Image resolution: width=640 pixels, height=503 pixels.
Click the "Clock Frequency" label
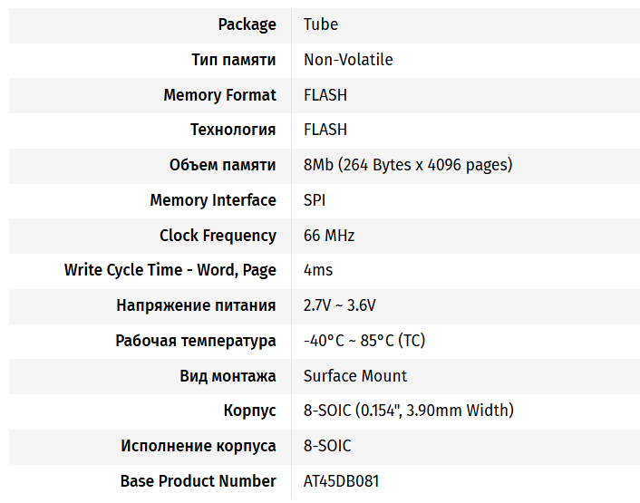click(218, 236)
